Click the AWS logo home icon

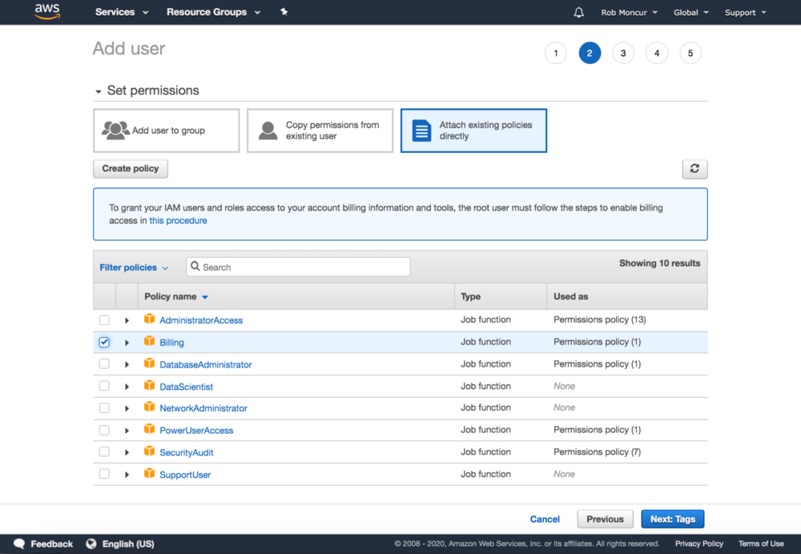[47, 12]
